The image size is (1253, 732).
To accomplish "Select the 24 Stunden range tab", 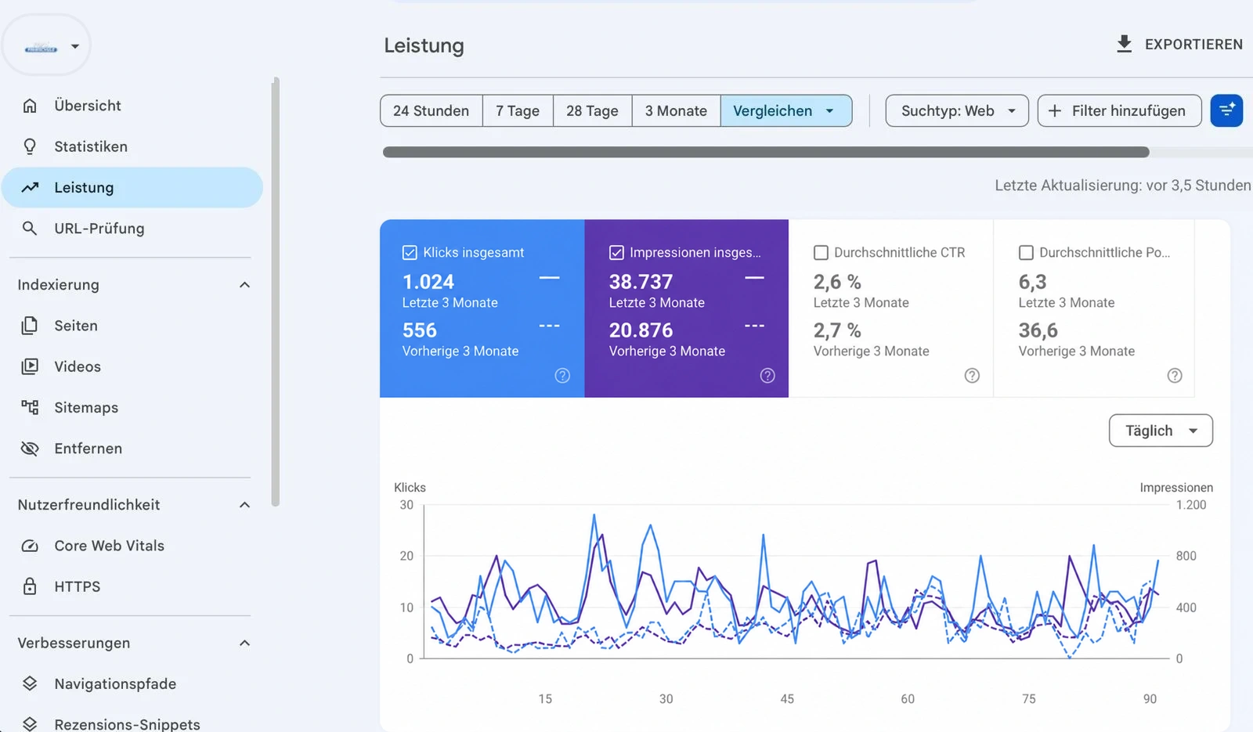I will [432, 111].
